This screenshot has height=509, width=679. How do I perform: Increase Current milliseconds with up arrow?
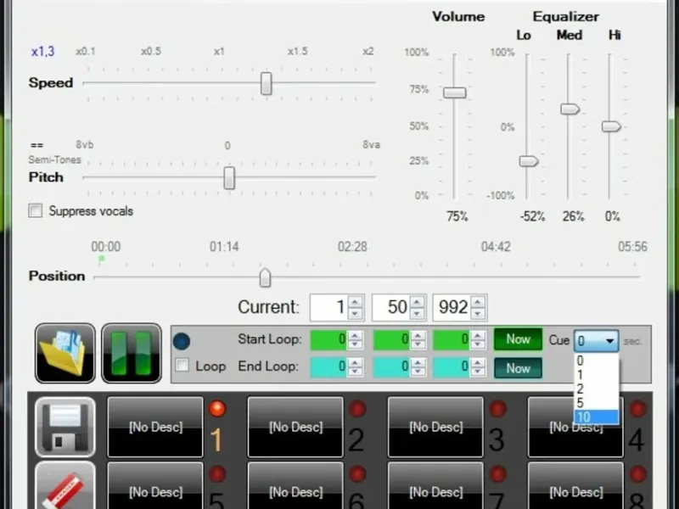[x=478, y=302]
